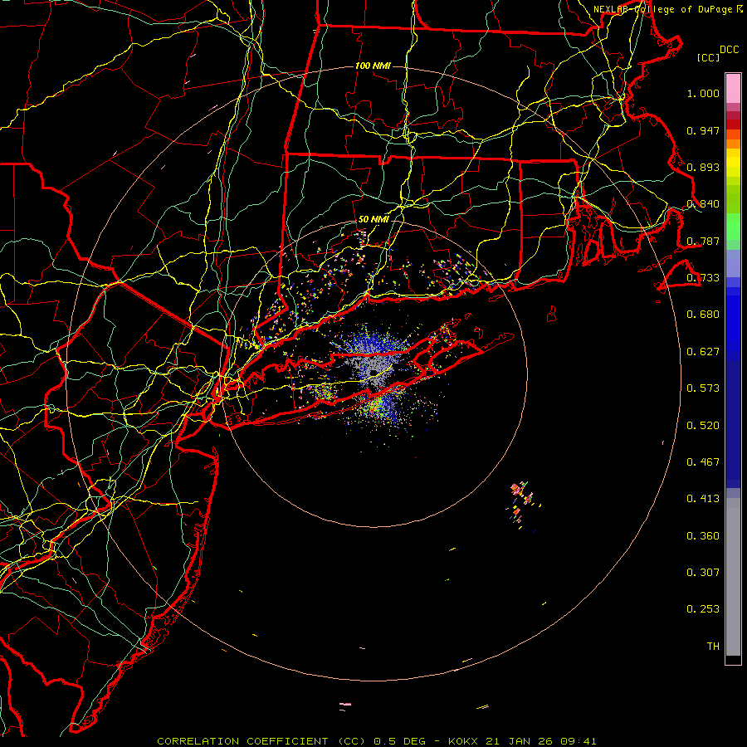The image size is (747, 747).
Task: Click the "KOKX" station identifier in the footer
Action: pyautogui.click(x=462, y=741)
